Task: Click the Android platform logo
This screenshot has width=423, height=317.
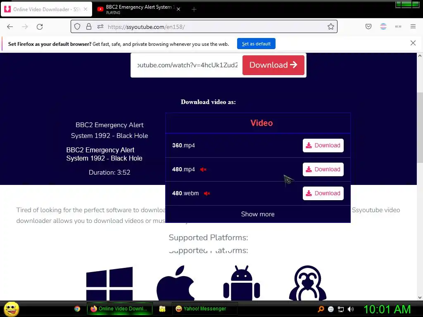Action: coord(241,283)
